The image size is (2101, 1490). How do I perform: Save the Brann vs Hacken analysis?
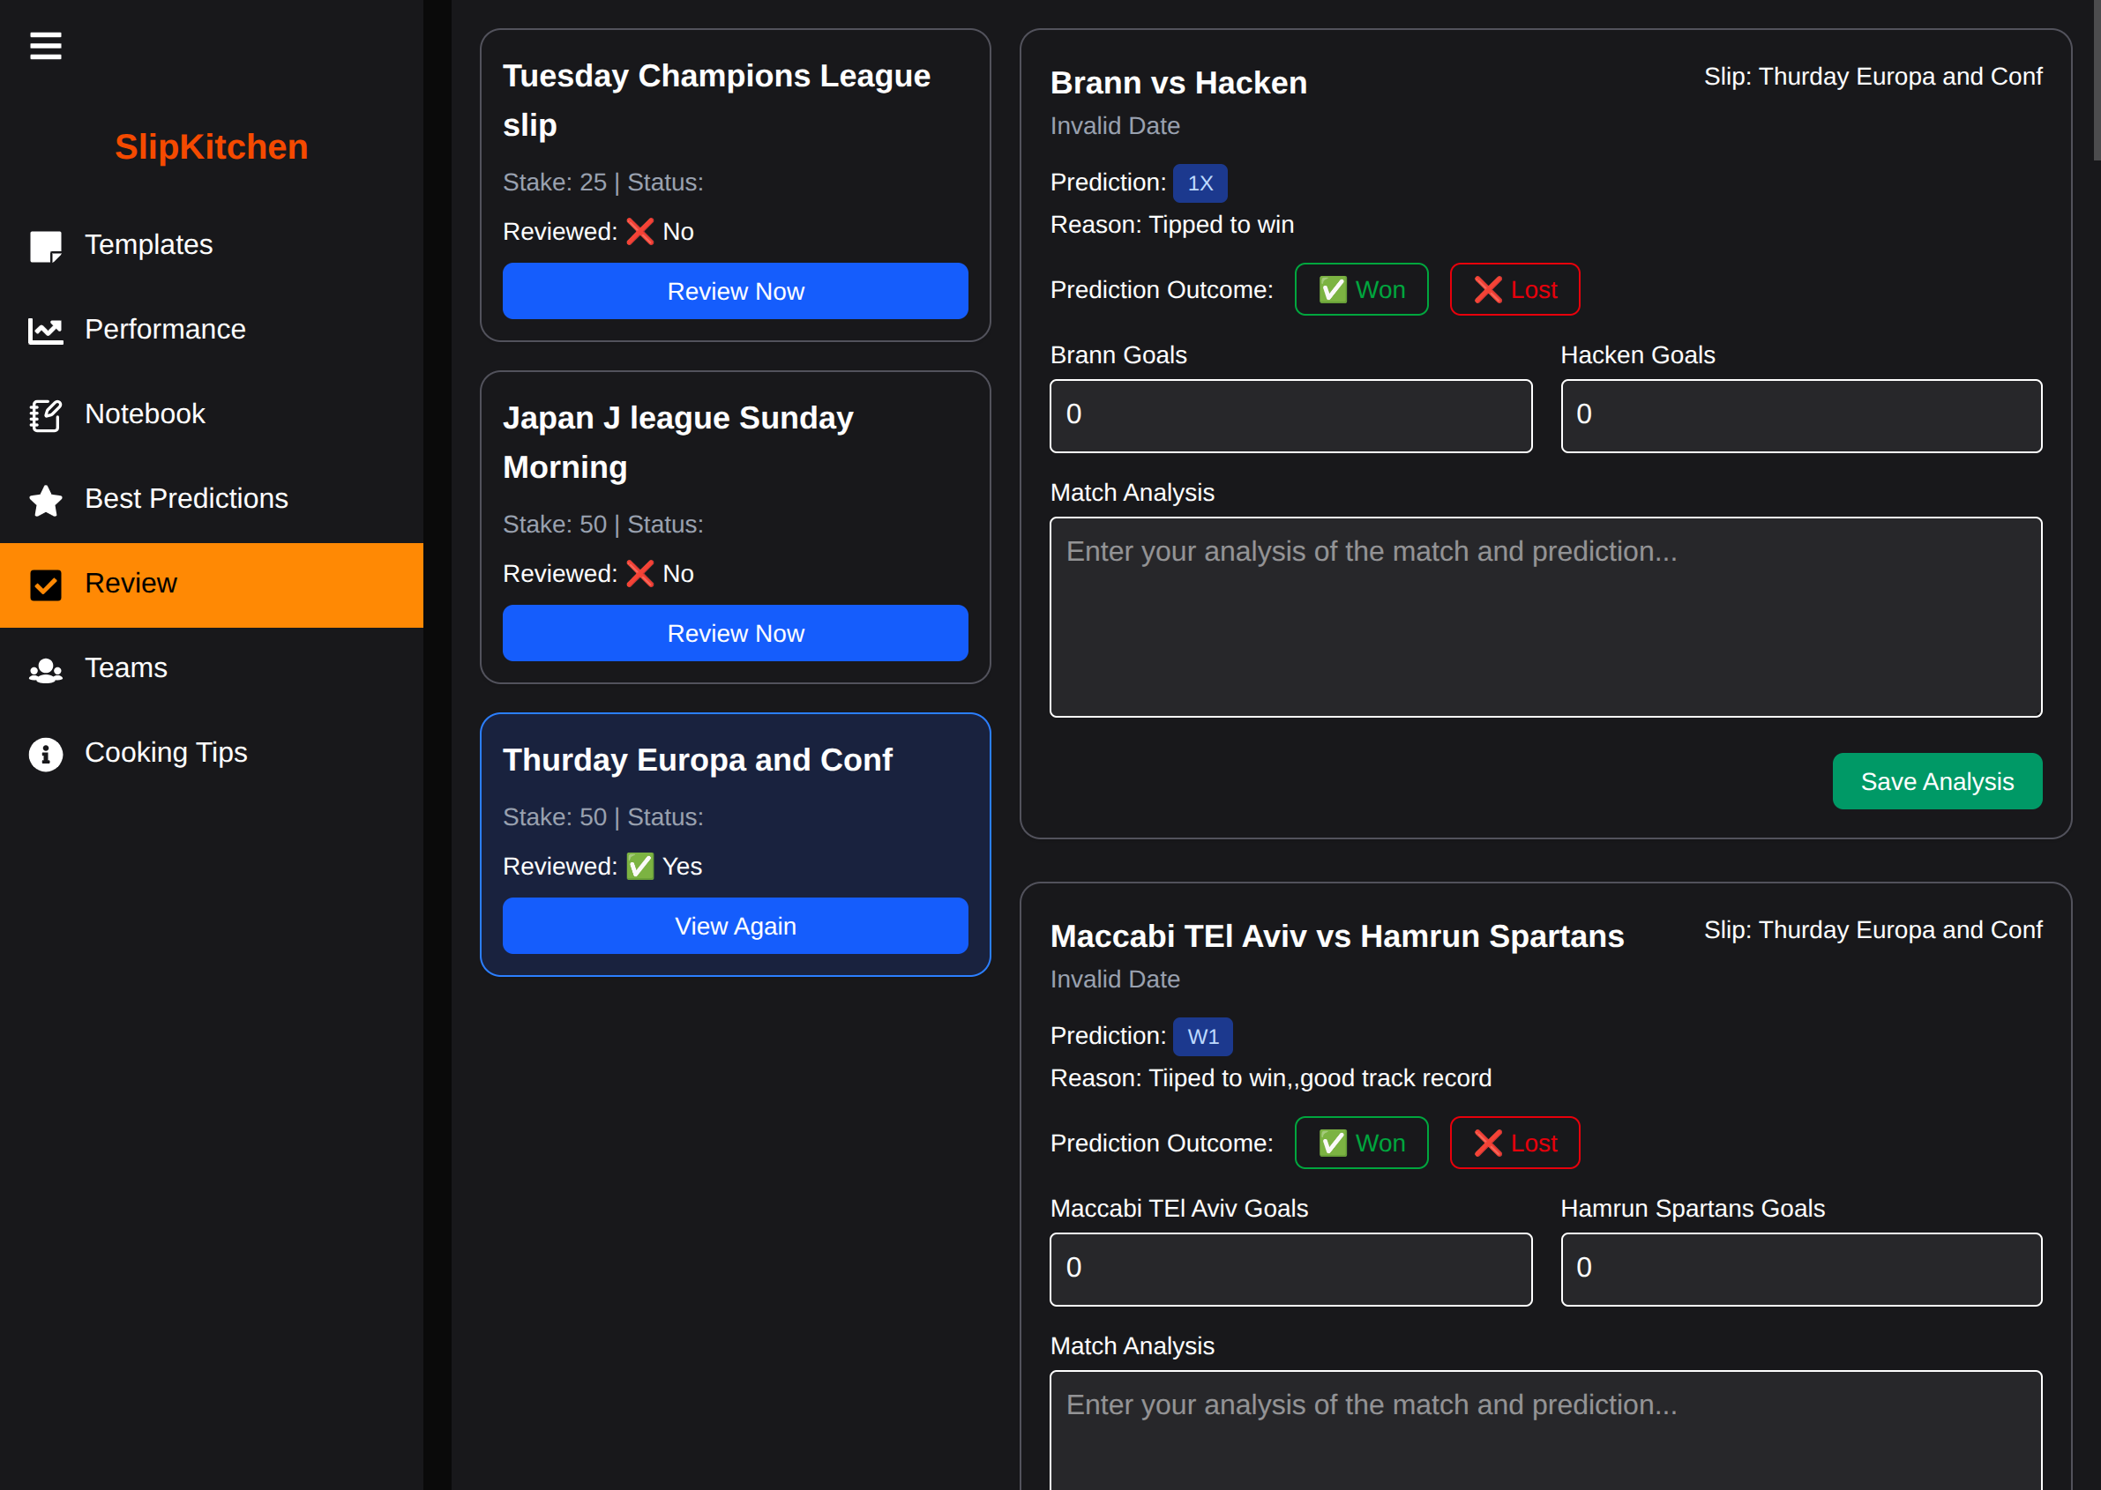1937,782
